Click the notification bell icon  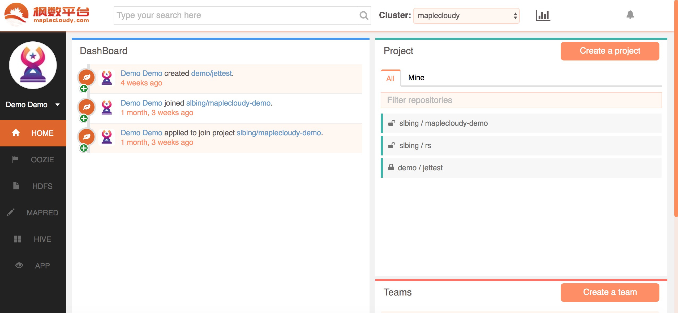coord(630,15)
